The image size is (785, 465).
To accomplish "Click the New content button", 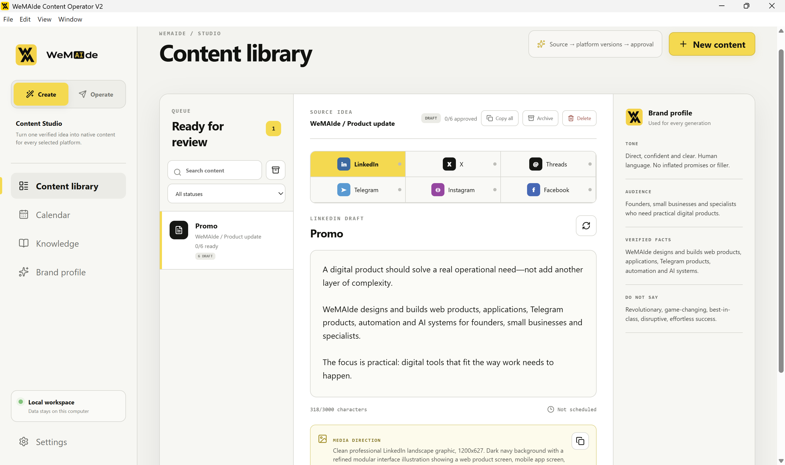I will (x=712, y=44).
